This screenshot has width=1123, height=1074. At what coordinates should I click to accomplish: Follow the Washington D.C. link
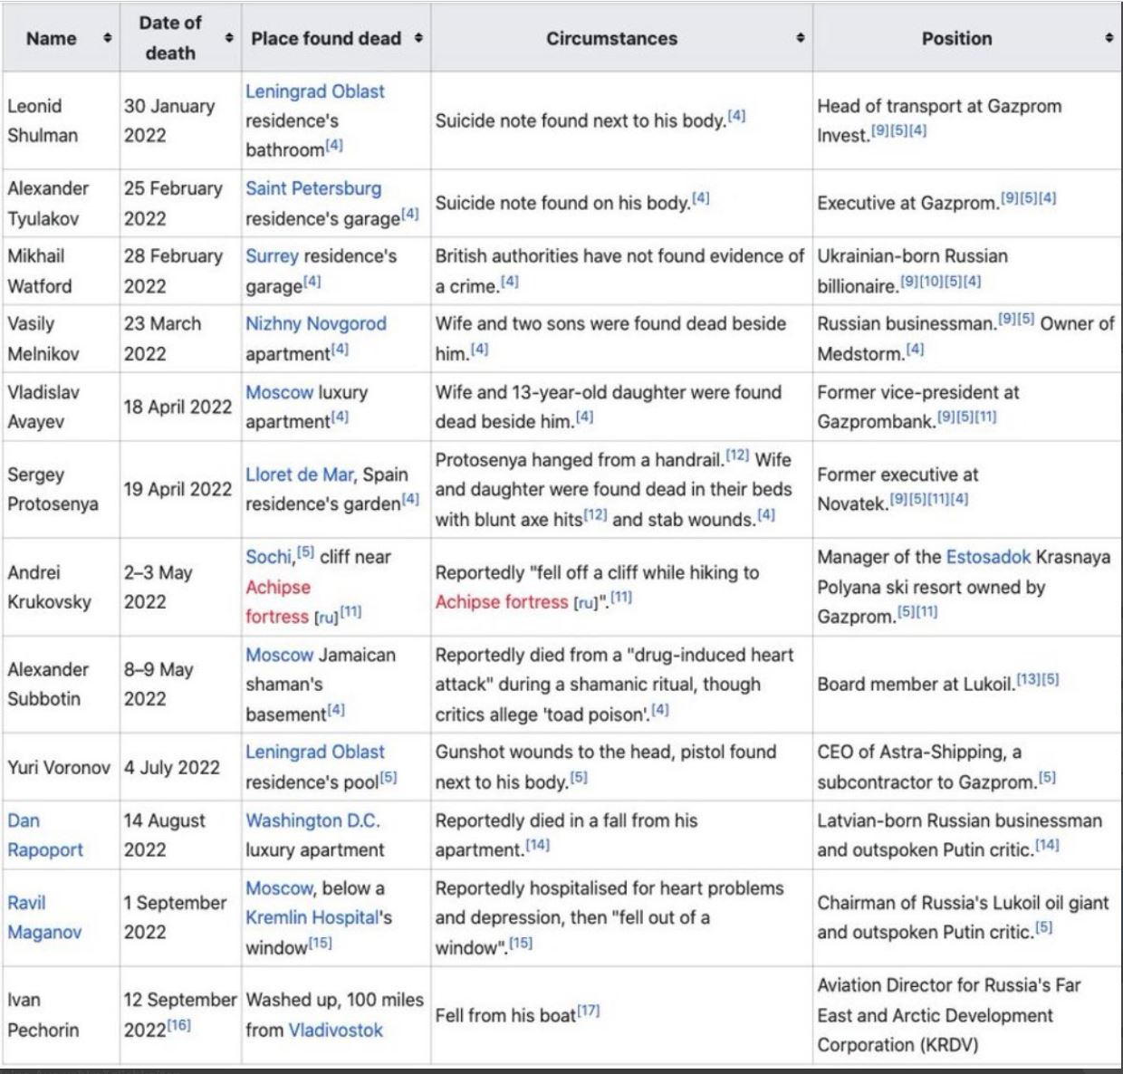point(312,820)
